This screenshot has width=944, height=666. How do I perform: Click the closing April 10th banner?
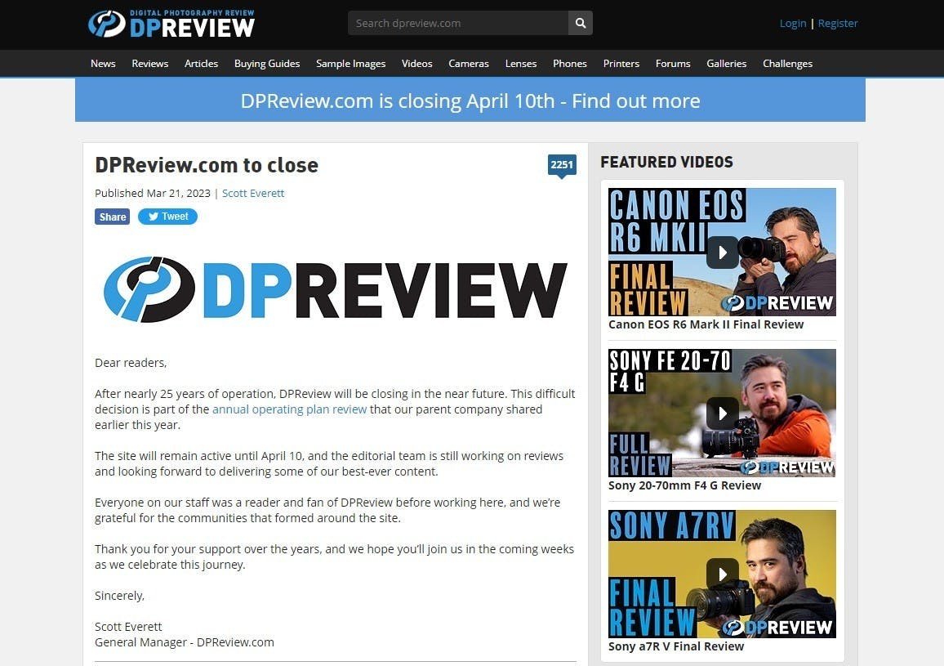470,101
